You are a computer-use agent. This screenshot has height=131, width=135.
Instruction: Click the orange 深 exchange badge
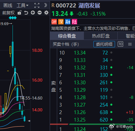61,22
